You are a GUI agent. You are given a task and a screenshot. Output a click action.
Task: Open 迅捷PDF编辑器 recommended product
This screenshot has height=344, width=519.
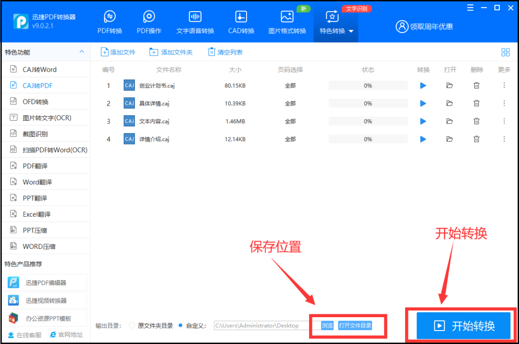pos(46,283)
